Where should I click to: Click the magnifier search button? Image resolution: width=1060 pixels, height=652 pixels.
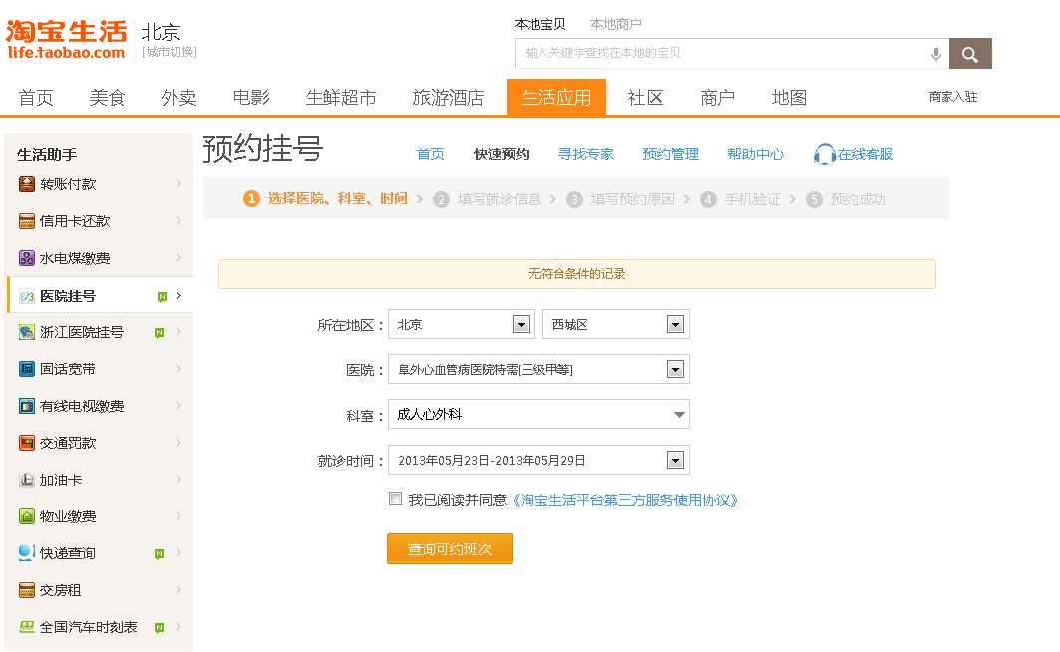[969, 54]
